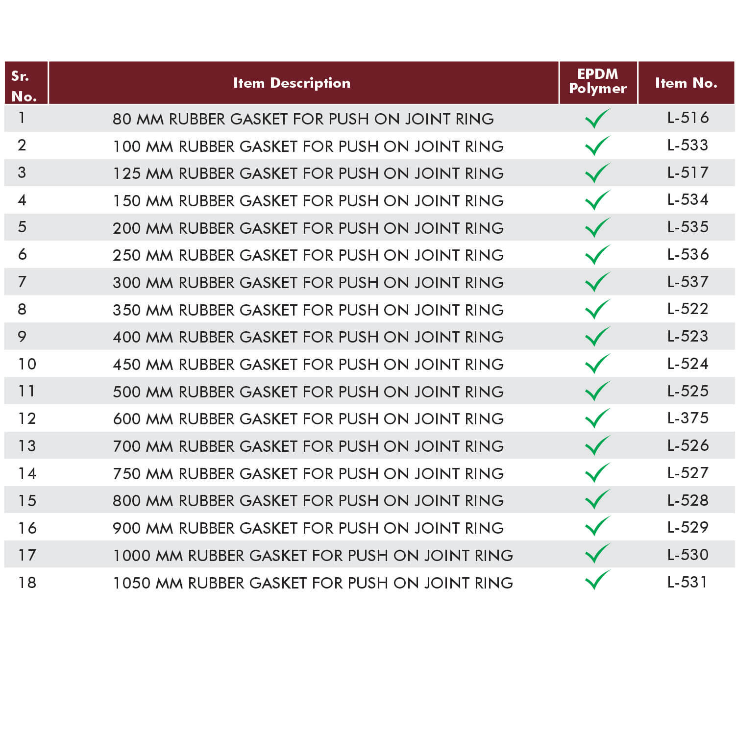Click item number L-524
Screen dimensions: 736x735
688,364
